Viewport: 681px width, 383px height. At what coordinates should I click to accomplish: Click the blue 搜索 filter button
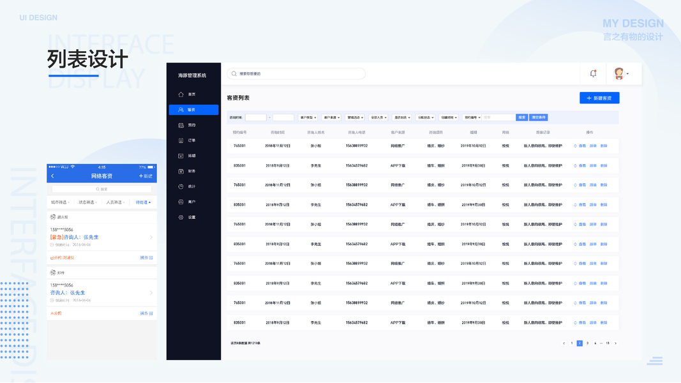click(x=521, y=117)
